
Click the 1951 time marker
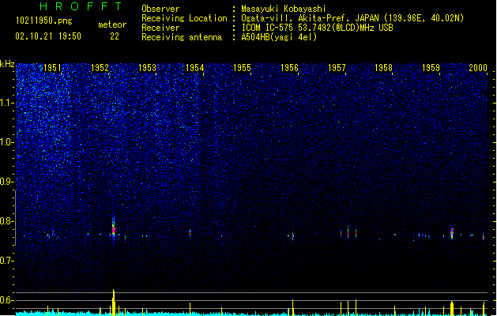point(52,67)
